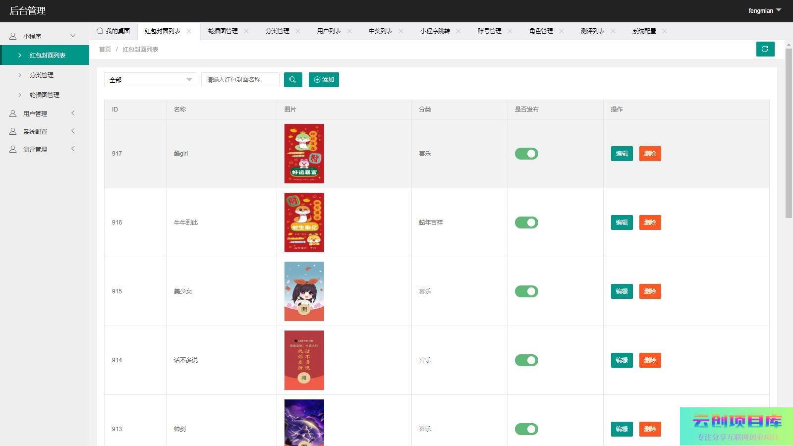Close the 红包封面列表 tab X icon
This screenshot has width=793, height=446.
tap(189, 31)
